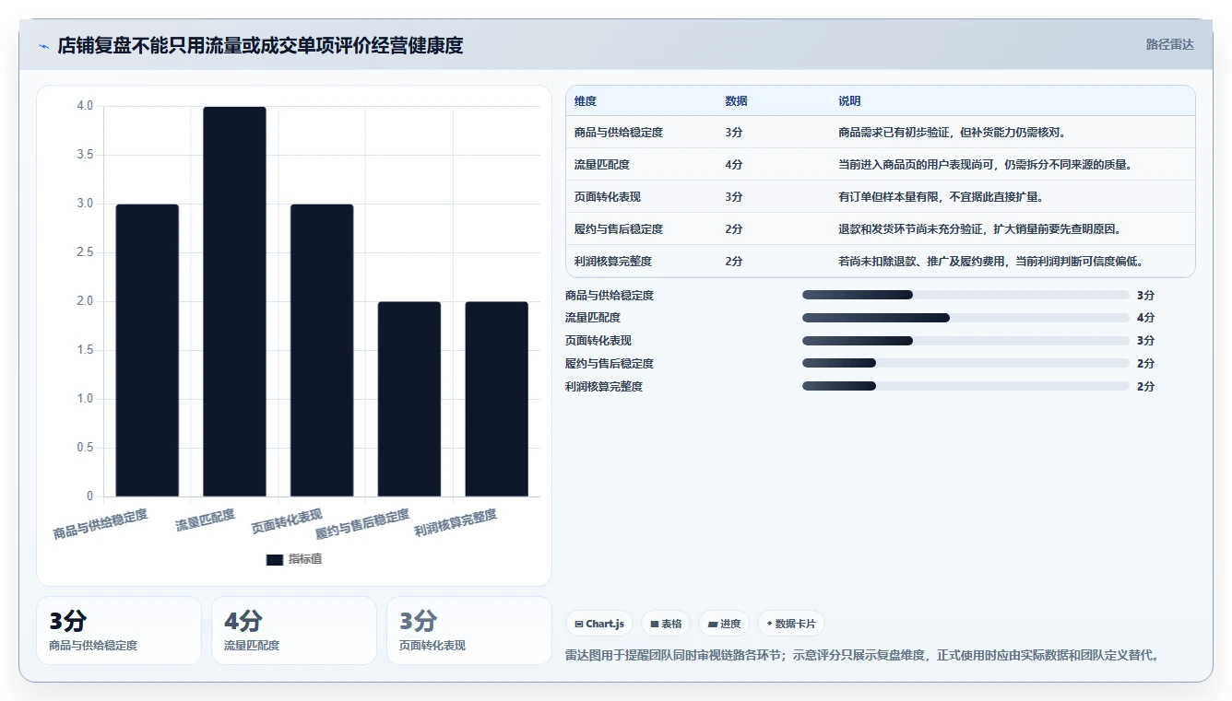Click the 进度 chip icon
1232x701 pixels.
tap(713, 624)
